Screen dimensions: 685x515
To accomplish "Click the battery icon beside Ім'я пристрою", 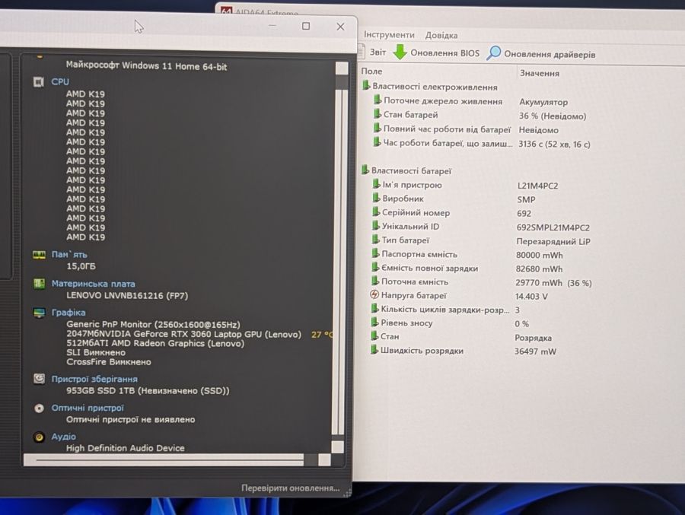I will click(376, 184).
